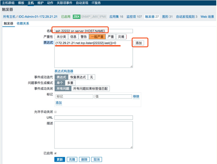Click the IPMI availability badge
The image size is (217, 164).
[x=103, y=17]
